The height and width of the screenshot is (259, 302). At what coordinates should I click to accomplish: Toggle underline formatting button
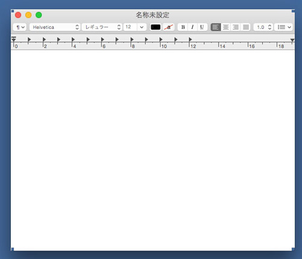[x=202, y=27]
